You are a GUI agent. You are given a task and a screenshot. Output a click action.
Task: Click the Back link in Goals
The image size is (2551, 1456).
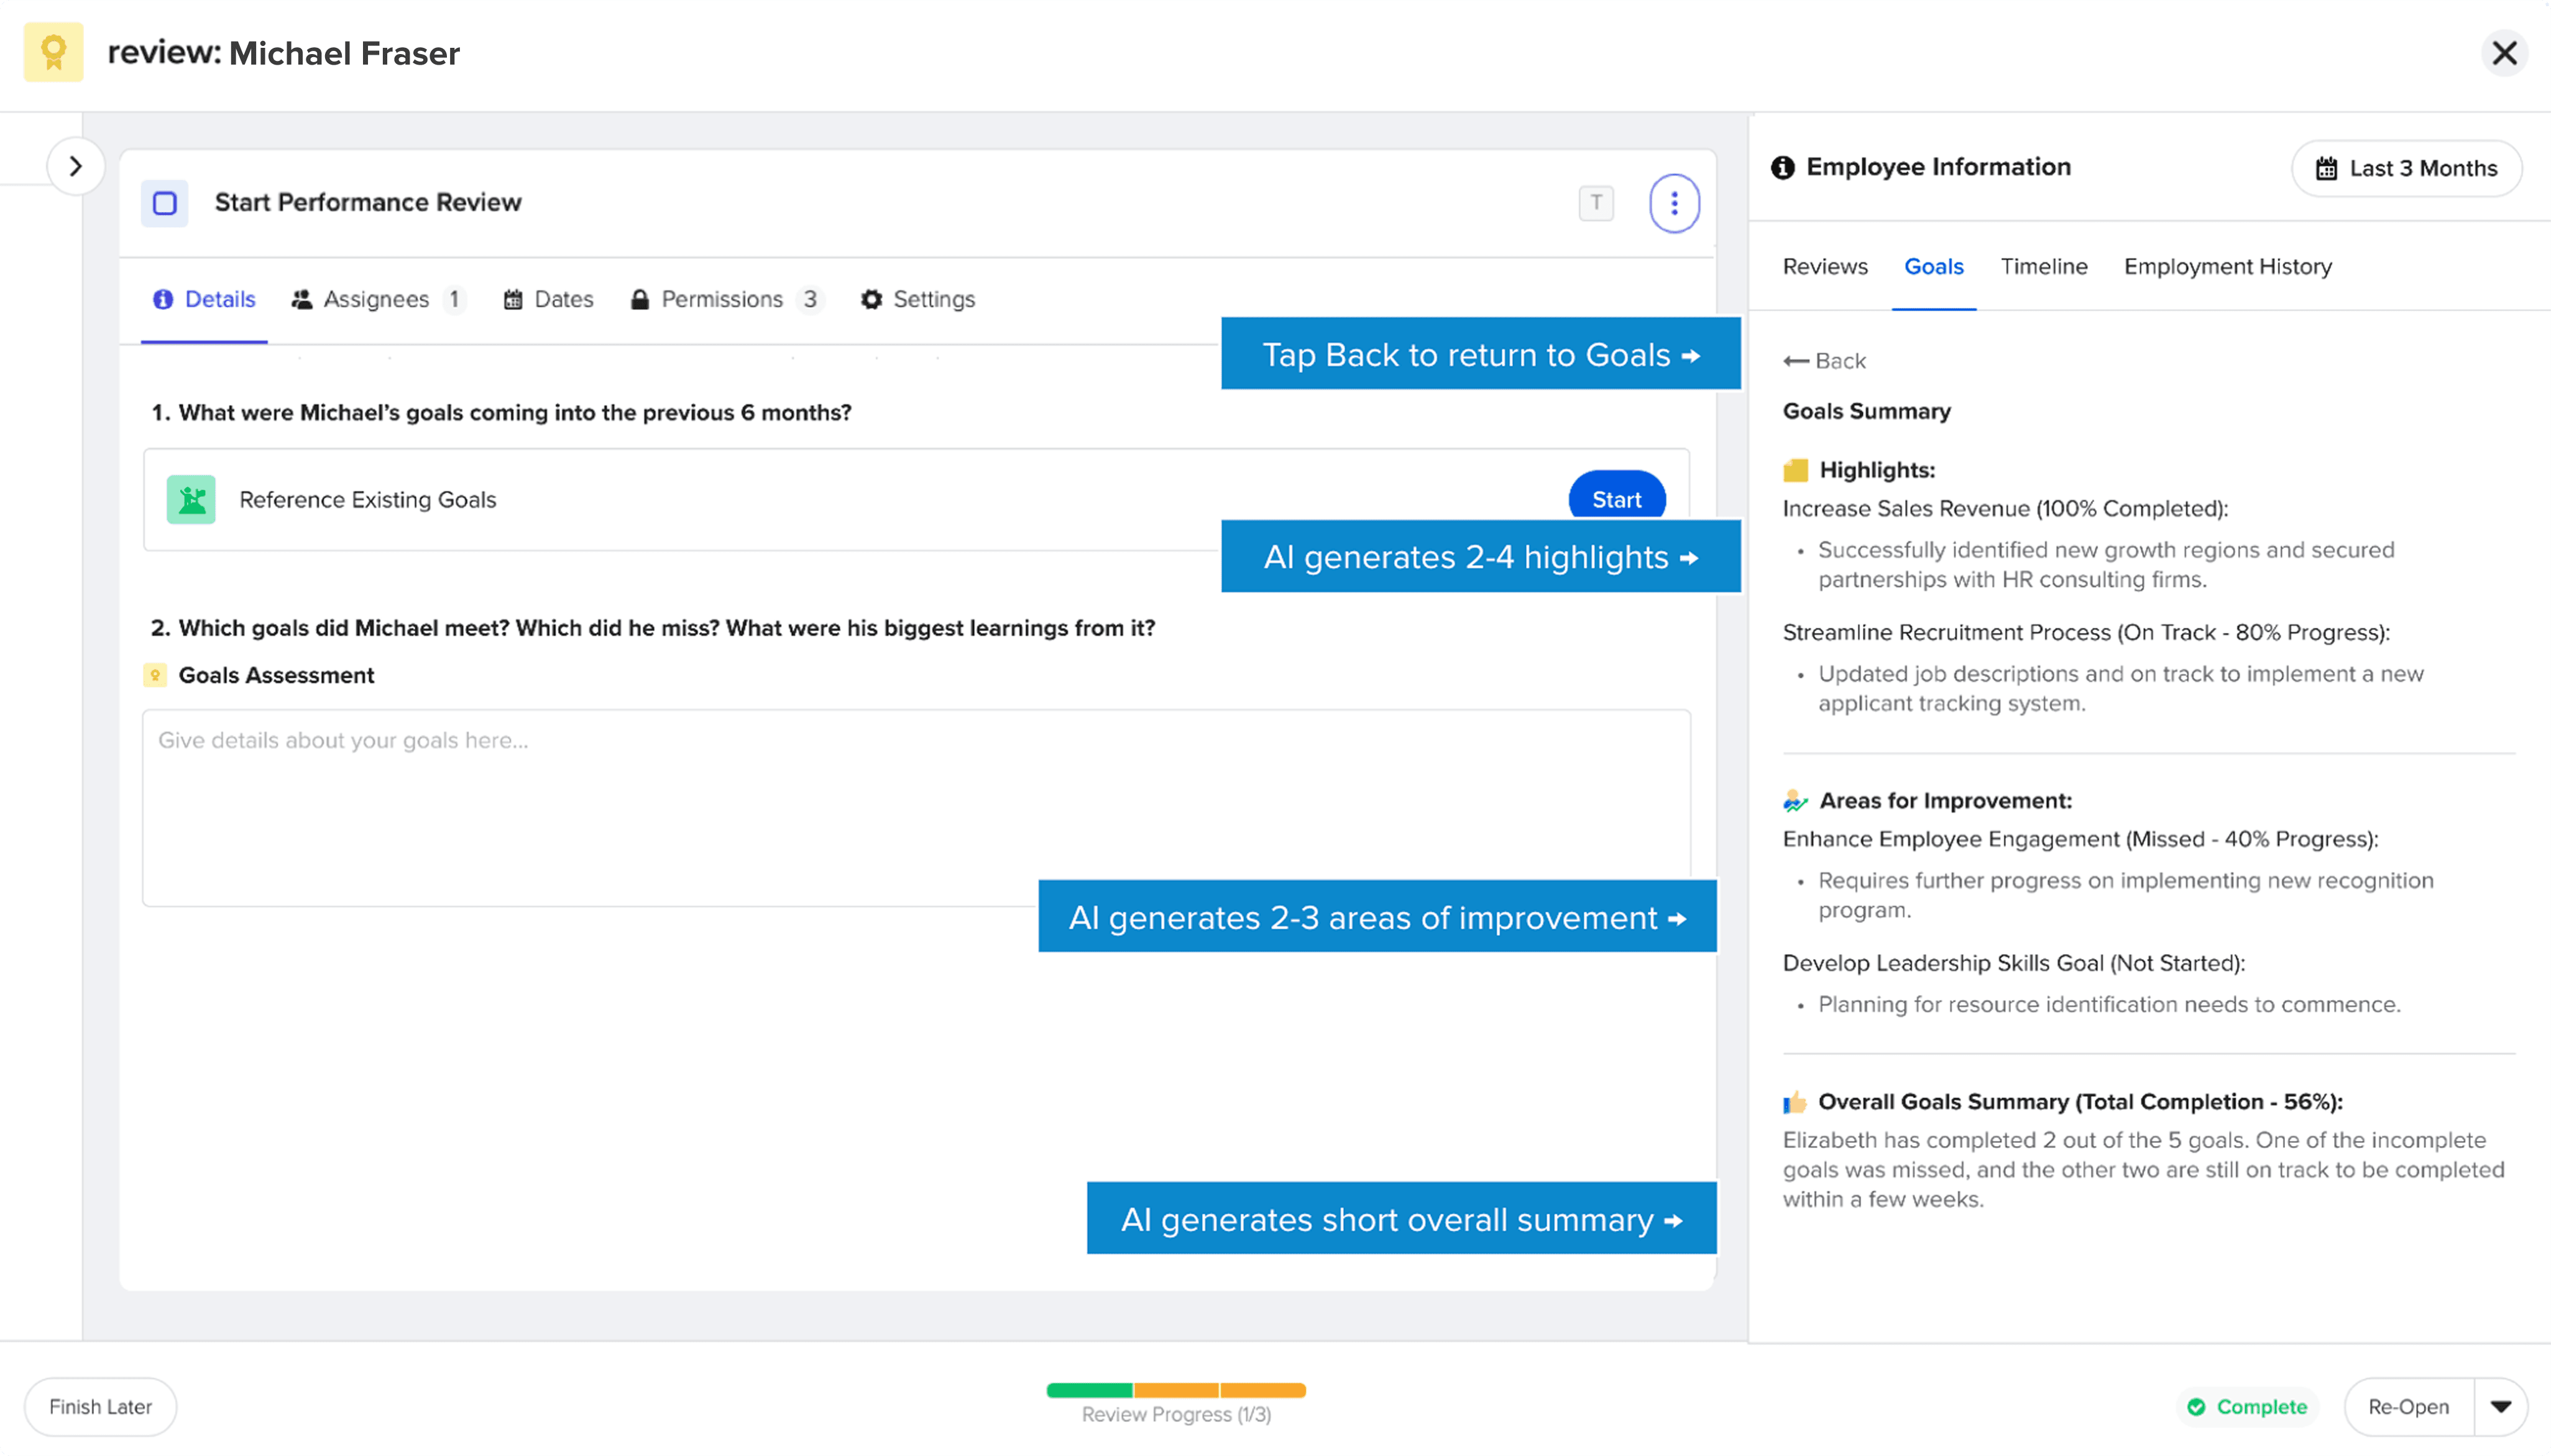1825,361
